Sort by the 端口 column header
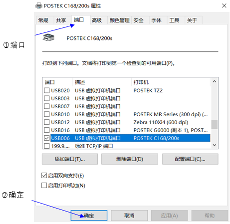Viewport: 230px width, 224px height. tap(58, 82)
